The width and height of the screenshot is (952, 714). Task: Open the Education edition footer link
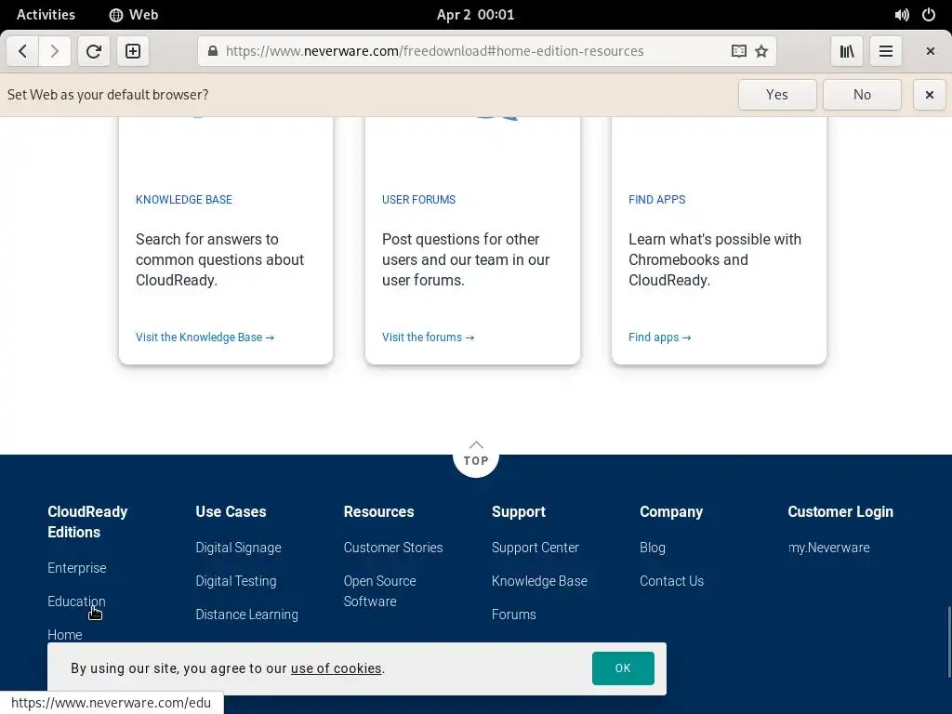[76, 602]
